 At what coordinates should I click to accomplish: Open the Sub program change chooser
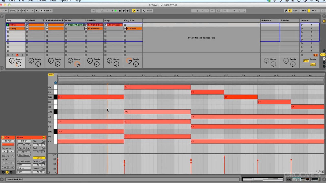point(24,168)
